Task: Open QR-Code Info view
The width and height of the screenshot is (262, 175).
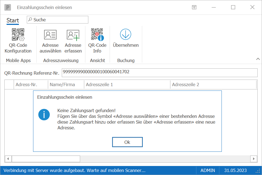Action: coord(97,41)
